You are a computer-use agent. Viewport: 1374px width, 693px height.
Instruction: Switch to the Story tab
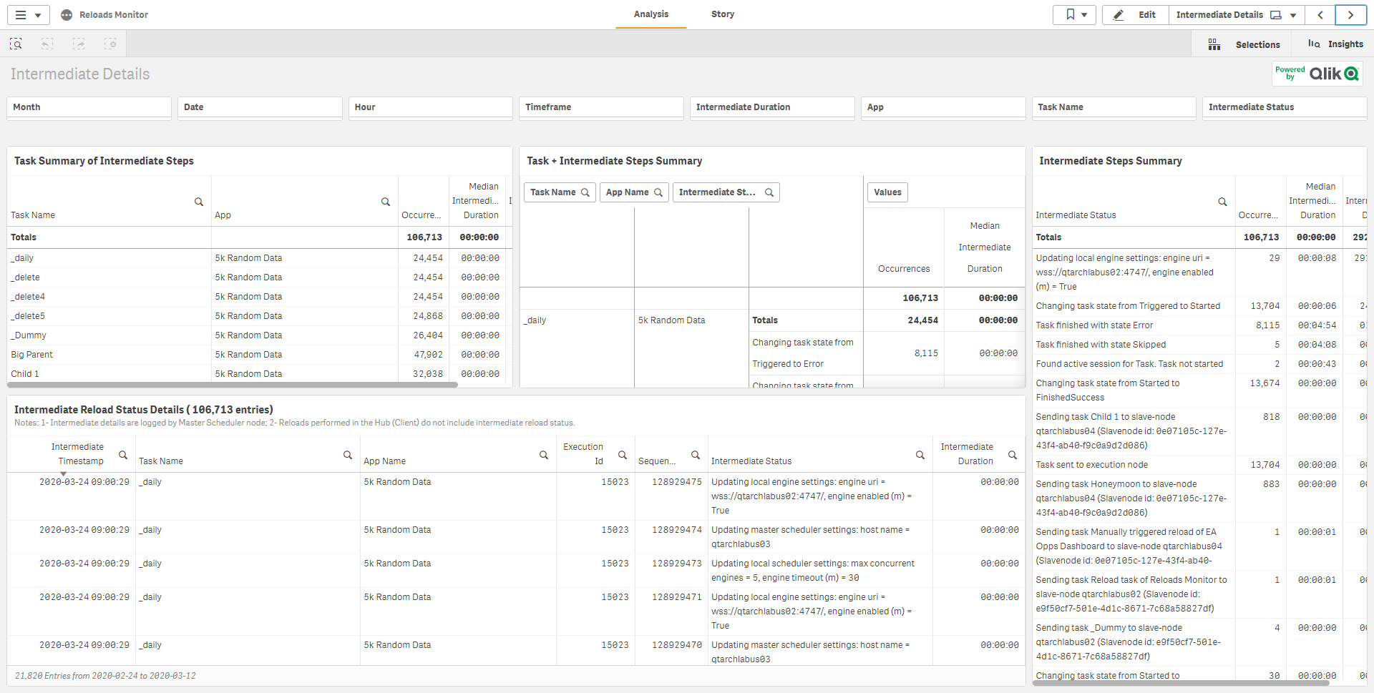tap(722, 14)
